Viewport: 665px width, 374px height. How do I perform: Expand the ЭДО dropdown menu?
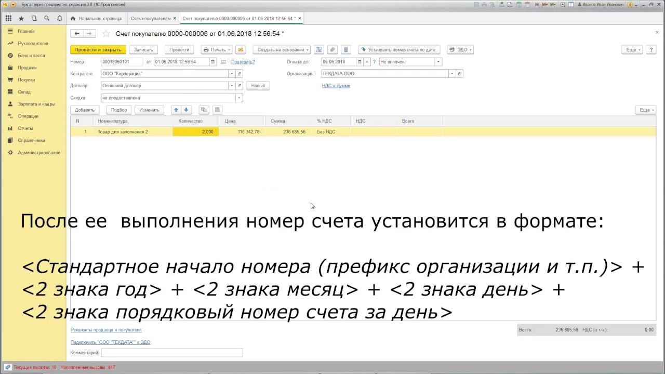pyautogui.click(x=460, y=50)
